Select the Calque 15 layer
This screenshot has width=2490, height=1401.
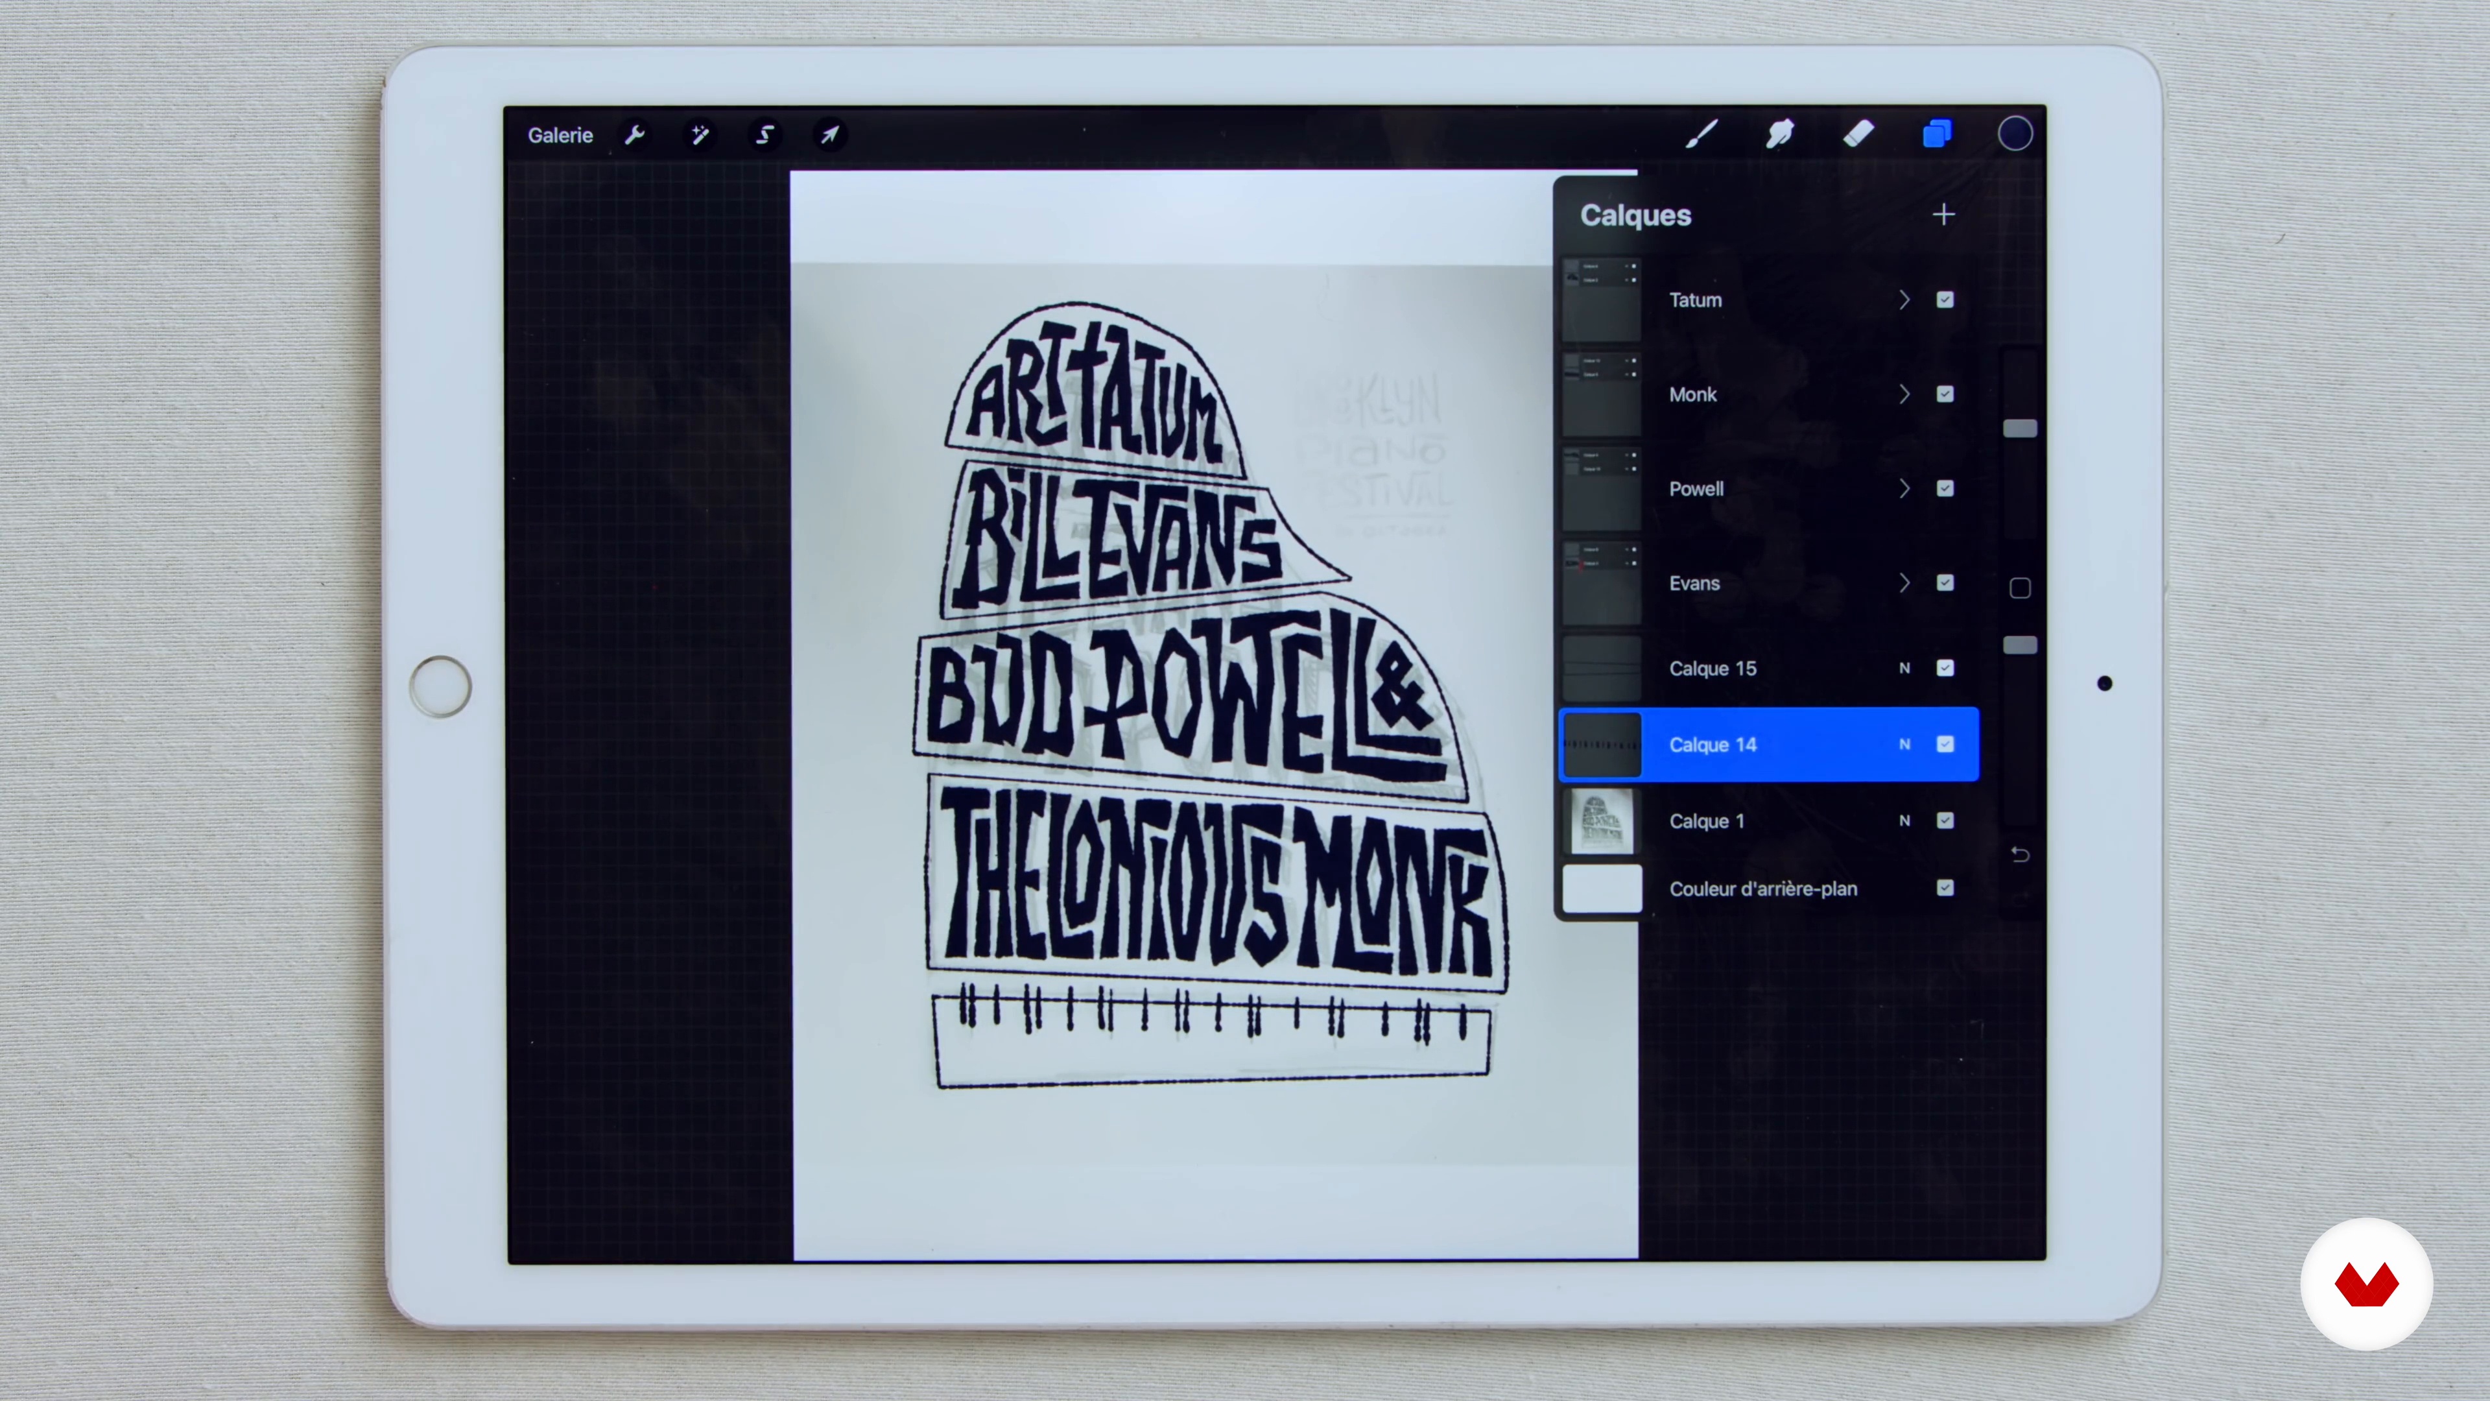1769,668
